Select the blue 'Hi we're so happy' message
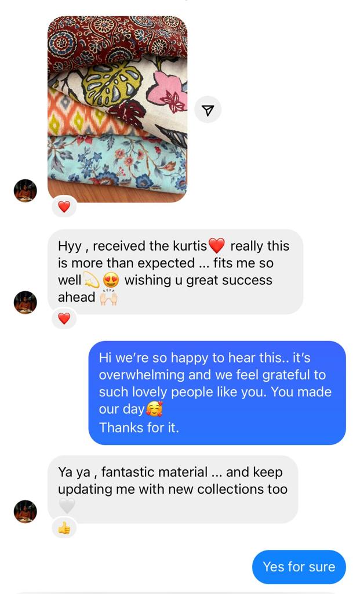This screenshot has height=594, width=353. pos(217,393)
